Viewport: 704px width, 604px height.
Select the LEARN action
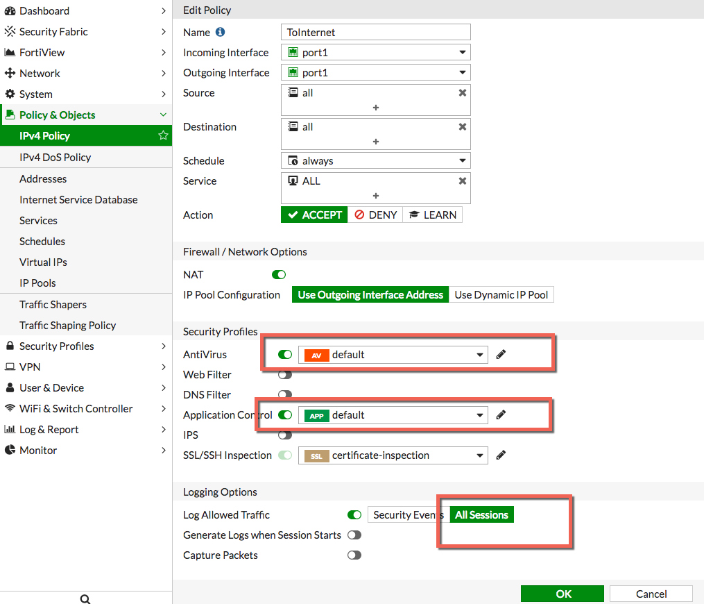click(433, 215)
